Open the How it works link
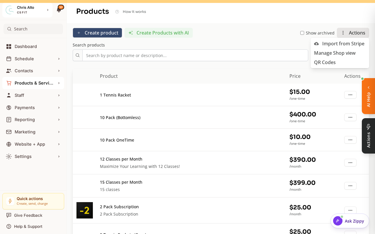Viewport: 375px width, 234px height. click(134, 12)
